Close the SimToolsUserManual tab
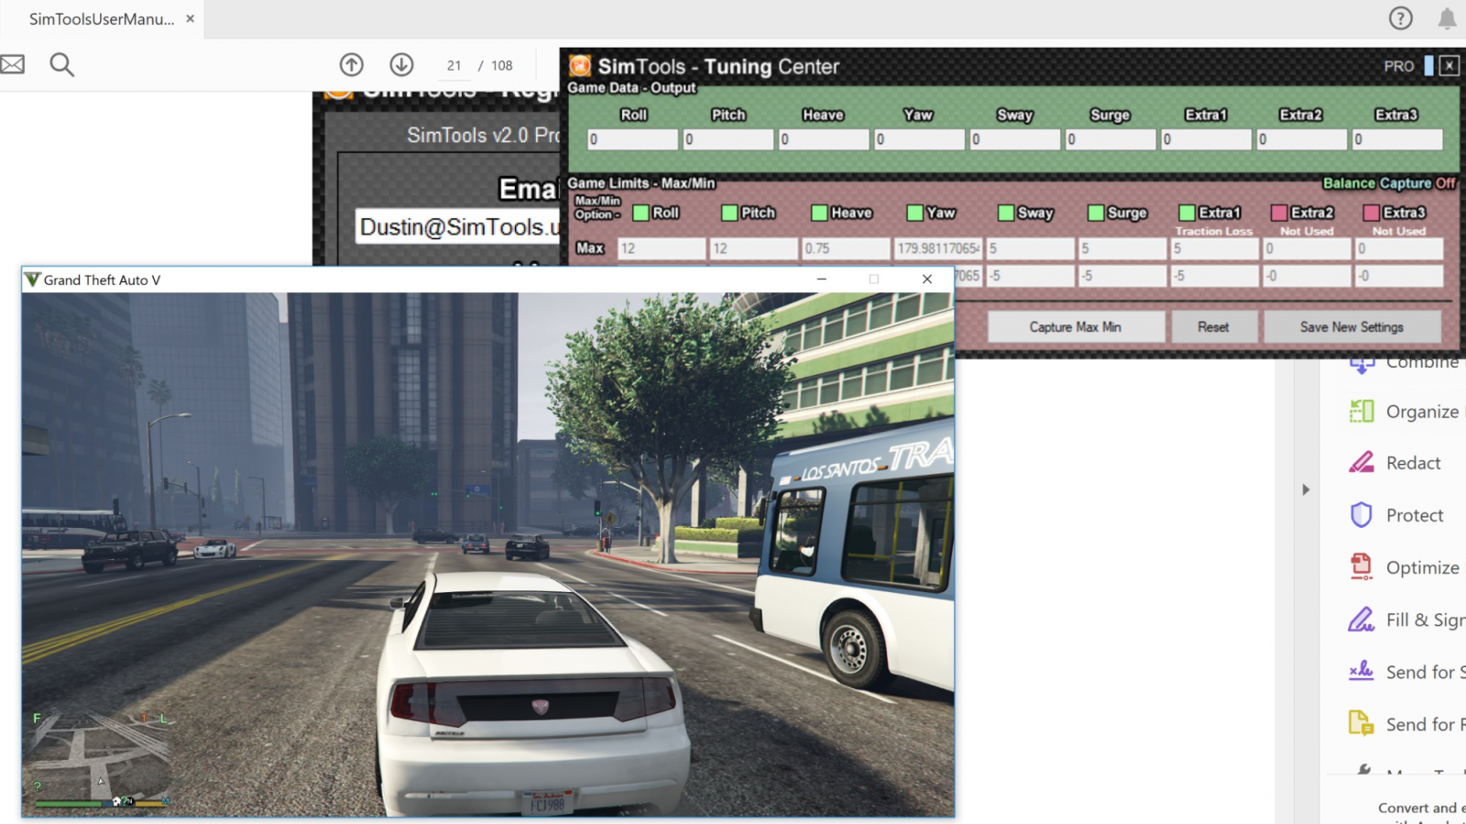 tap(190, 18)
